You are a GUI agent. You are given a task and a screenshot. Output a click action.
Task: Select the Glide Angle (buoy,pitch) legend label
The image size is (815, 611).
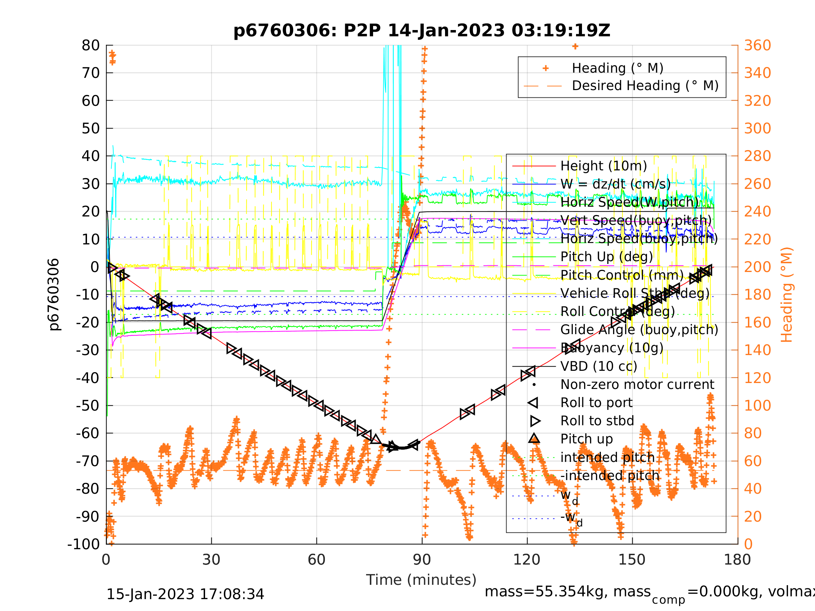pyautogui.click(x=640, y=330)
